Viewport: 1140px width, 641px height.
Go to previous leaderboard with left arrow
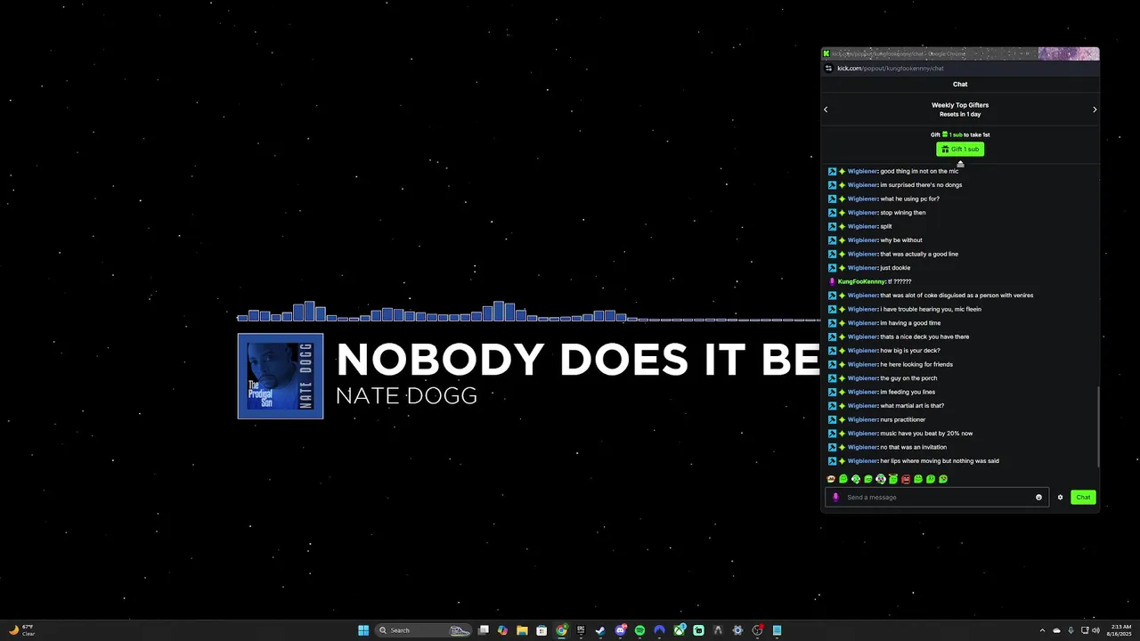(826, 110)
